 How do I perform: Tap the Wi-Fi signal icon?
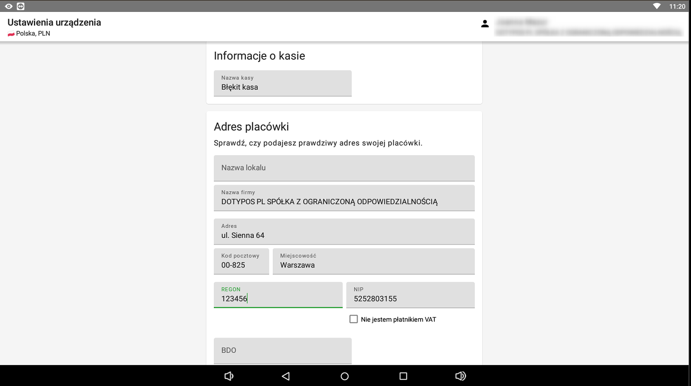click(x=657, y=6)
